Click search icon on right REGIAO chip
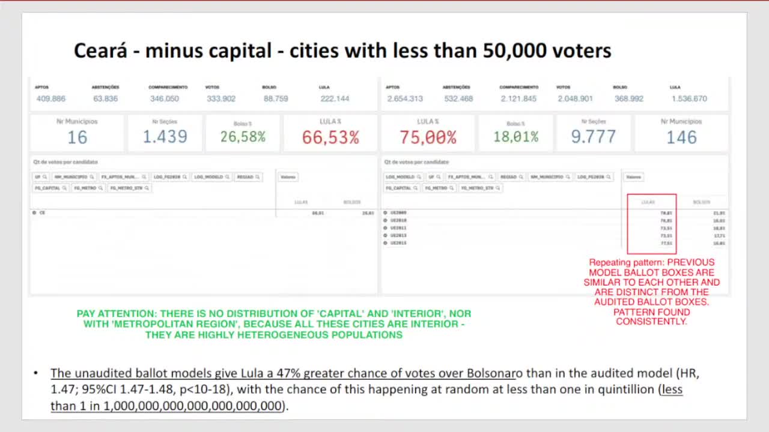 pos(520,177)
